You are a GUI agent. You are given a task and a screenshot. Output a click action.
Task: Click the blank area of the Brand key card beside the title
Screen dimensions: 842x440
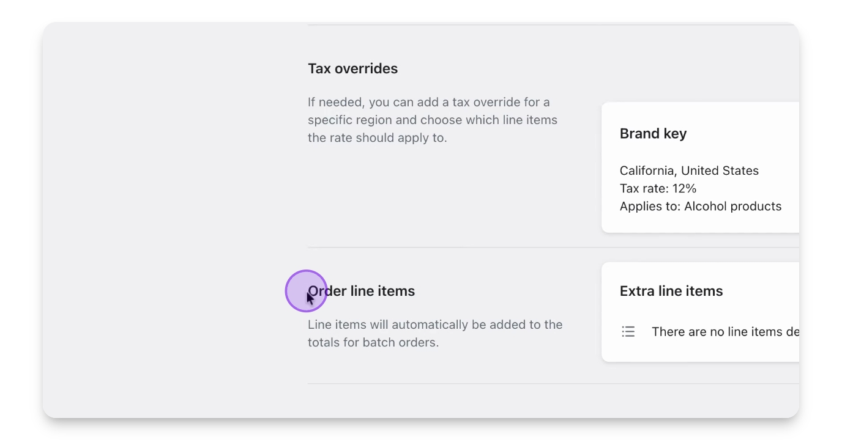pyautogui.click(x=747, y=134)
